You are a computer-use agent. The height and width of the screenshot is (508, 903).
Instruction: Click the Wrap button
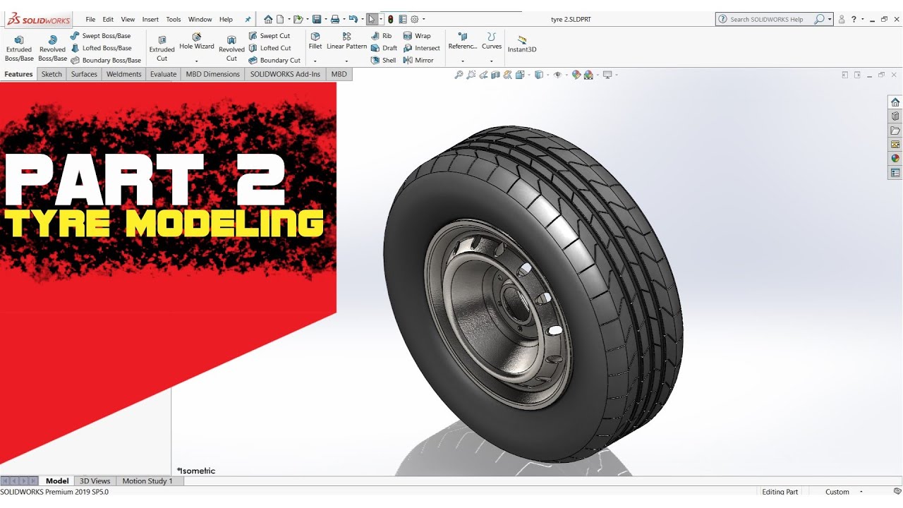(417, 36)
